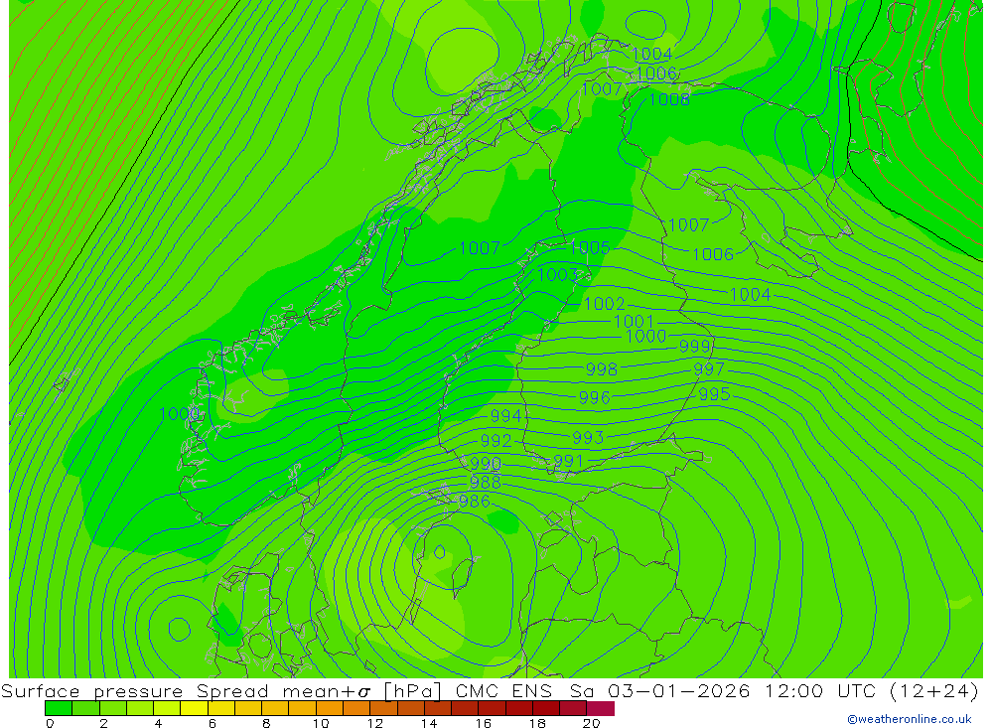Select the 997 isobar label
This screenshot has height=728, width=993.
tap(709, 368)
